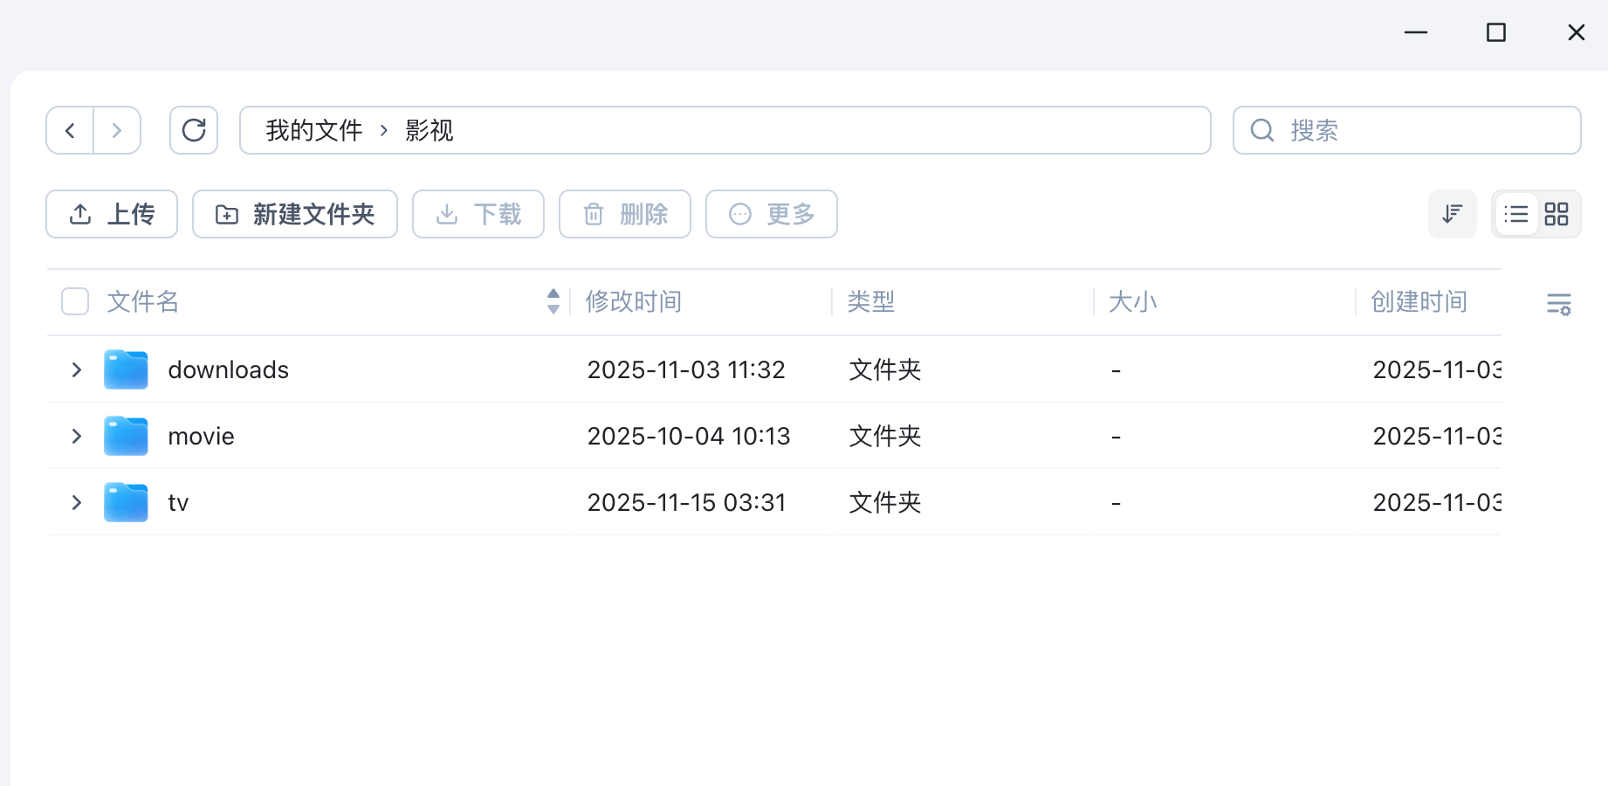The image size is (1608, 786).
Task: Focus the 搜索 search field
Action: pos(1423,131)
